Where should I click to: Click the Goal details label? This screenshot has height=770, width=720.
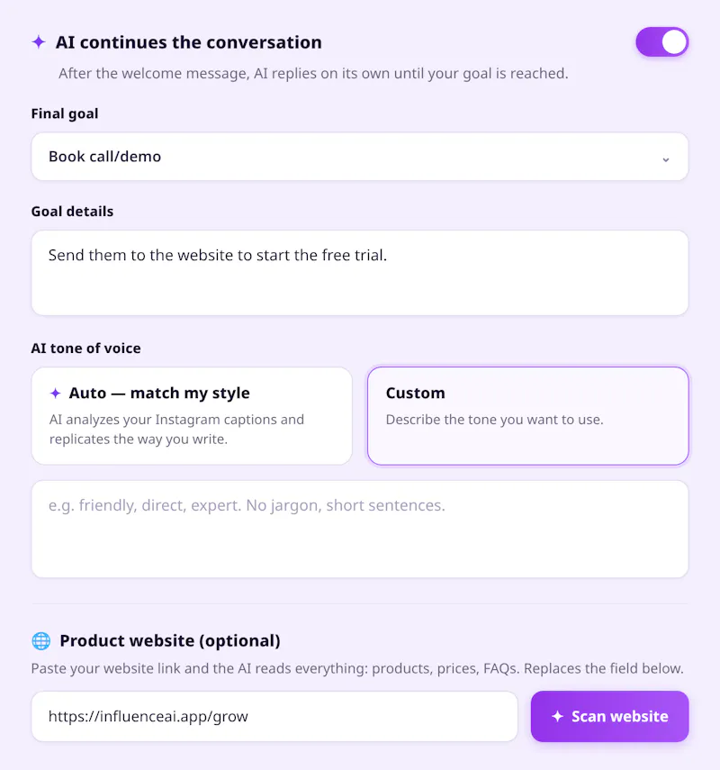tap(72, 212)
